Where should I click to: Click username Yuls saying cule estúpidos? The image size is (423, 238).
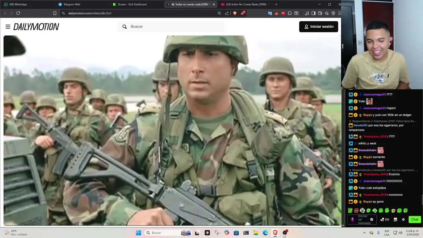(362, 188)
